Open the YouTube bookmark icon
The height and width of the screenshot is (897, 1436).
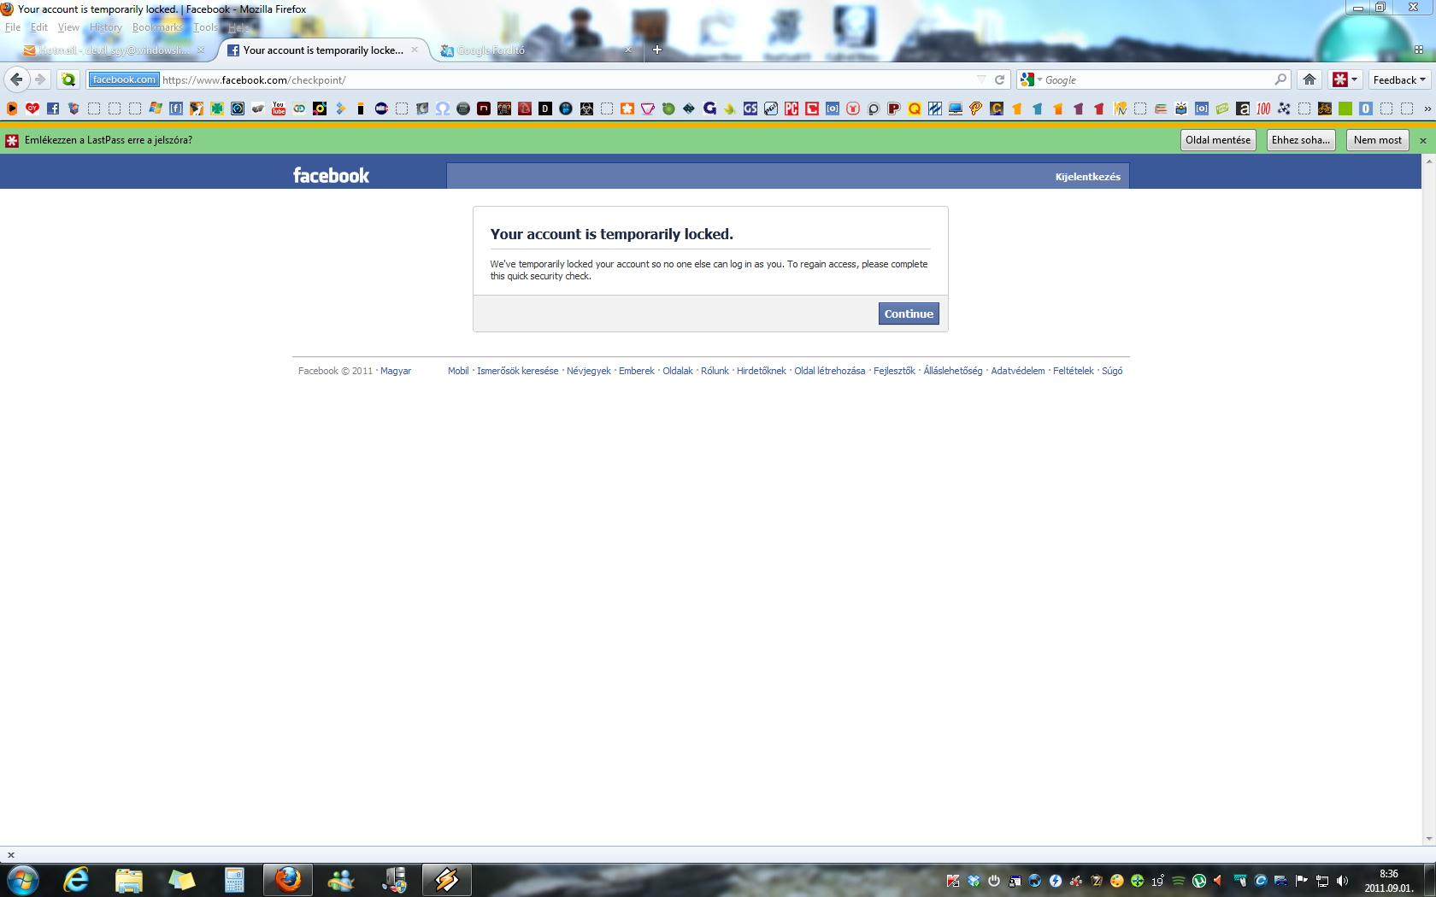pyautogui.click(x=279, y=108)
